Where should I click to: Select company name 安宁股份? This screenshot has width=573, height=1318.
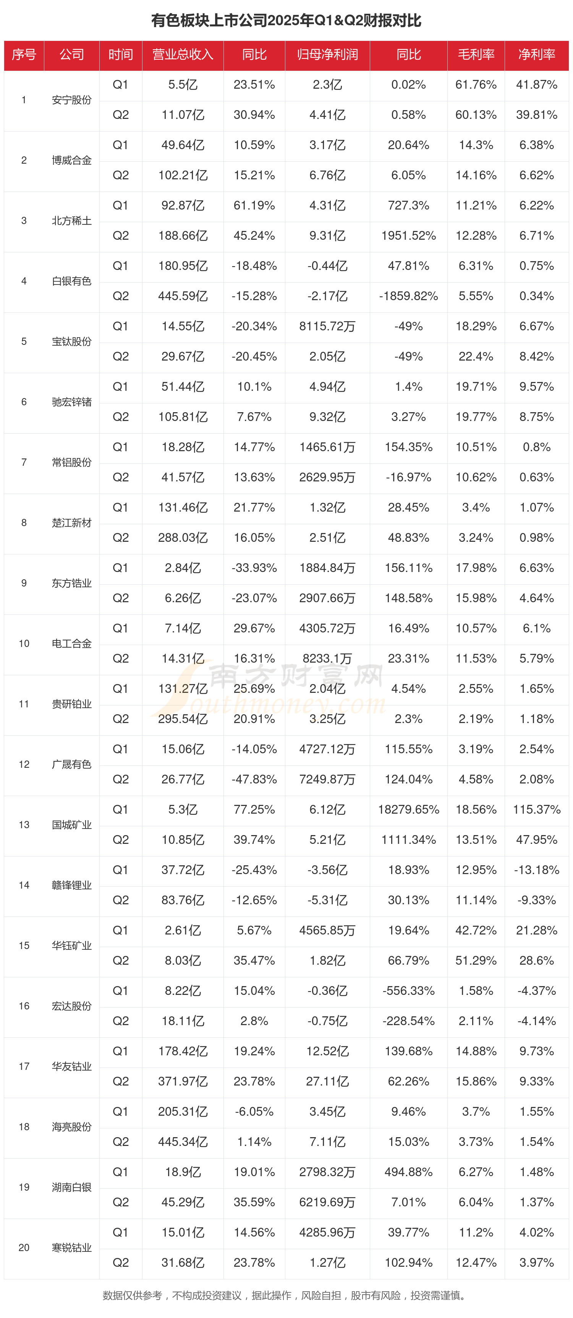[71, 100]
